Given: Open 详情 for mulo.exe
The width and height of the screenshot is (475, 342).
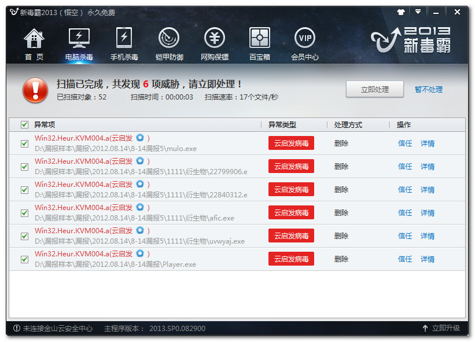Looking at the screenshot, I should (x=428, y=144).
